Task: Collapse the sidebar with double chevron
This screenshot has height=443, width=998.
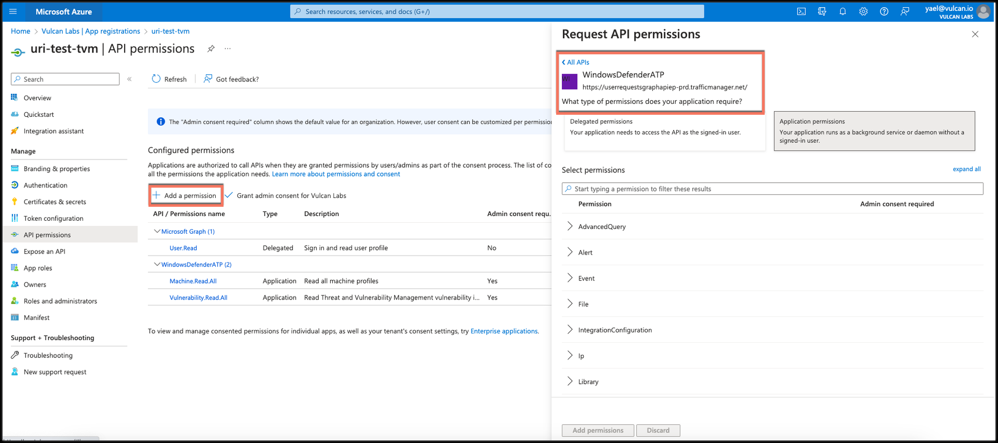Action: [129, 79]
